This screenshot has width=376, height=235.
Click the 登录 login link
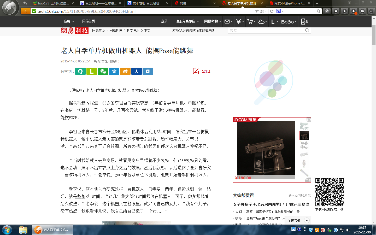coord(164,21)
